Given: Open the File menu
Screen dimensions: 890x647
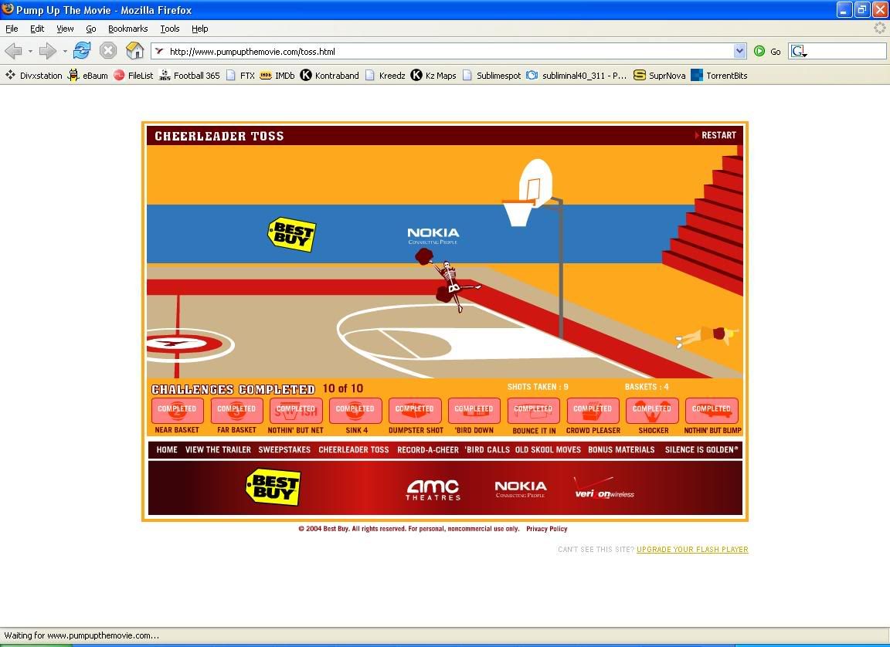Looking at the screenshot, I should click(12, 29).
